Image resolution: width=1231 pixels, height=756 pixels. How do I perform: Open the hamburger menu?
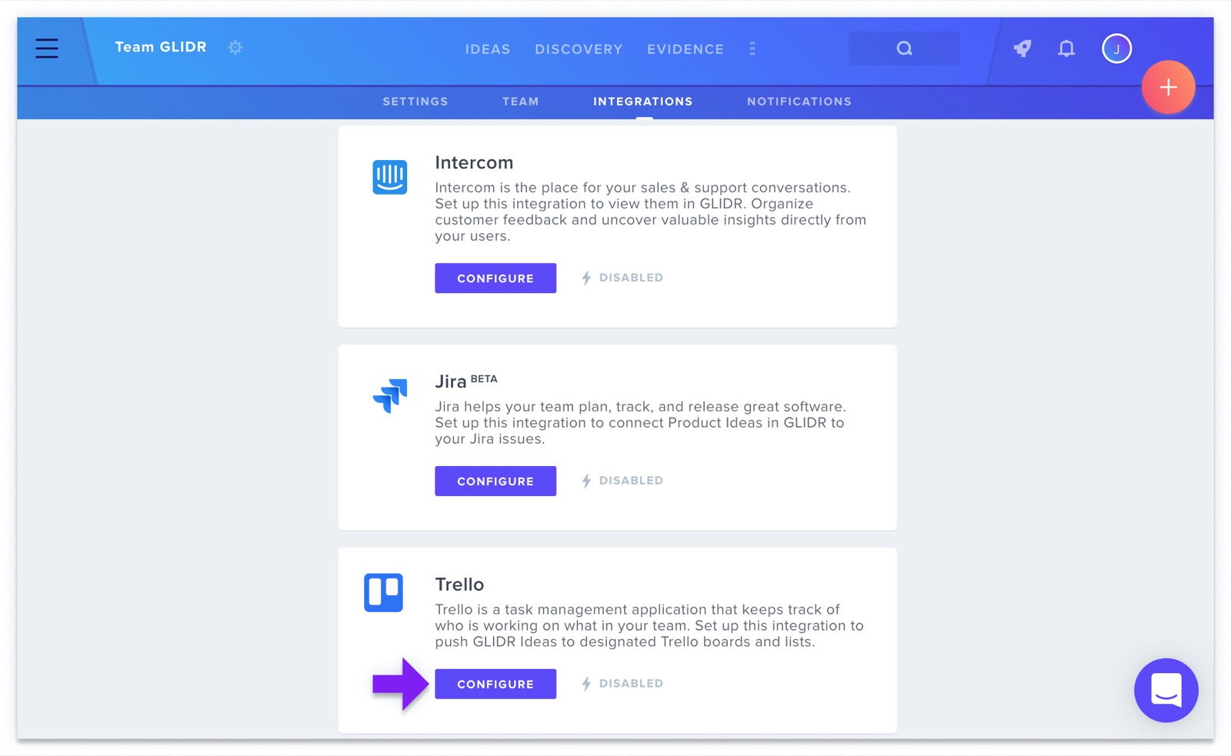47,48
